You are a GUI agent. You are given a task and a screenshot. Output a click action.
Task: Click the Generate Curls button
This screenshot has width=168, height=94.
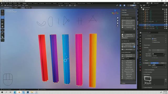(128, 24)
